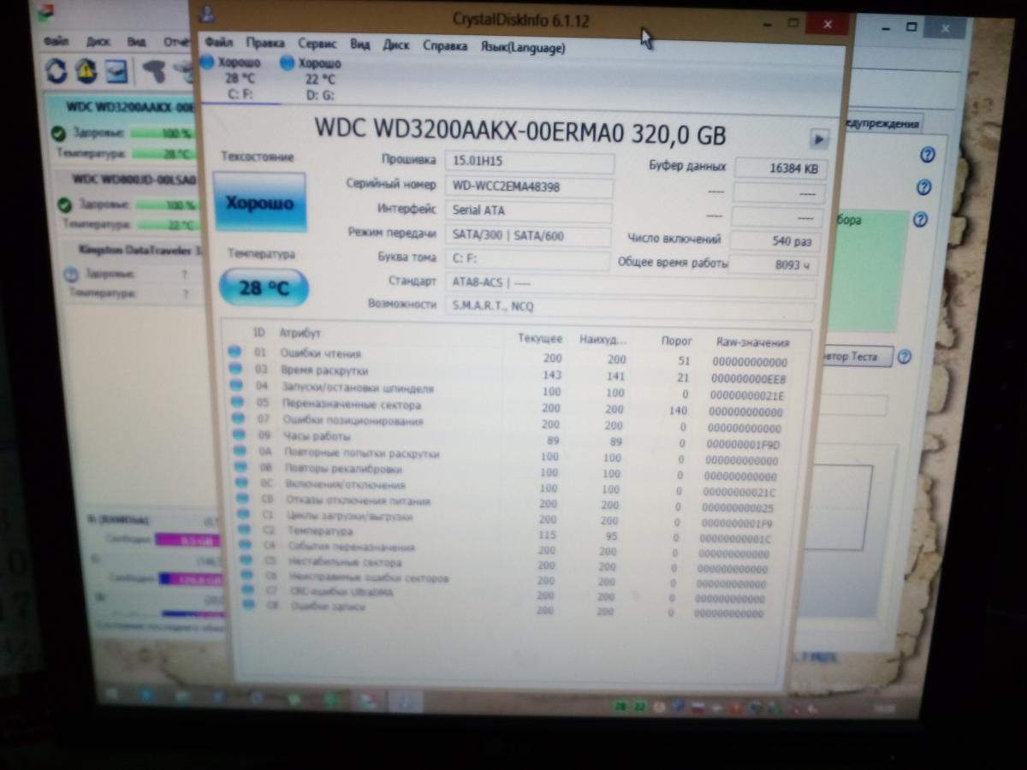Select the 03 Время раскрутки attribute row

(508, 375)
